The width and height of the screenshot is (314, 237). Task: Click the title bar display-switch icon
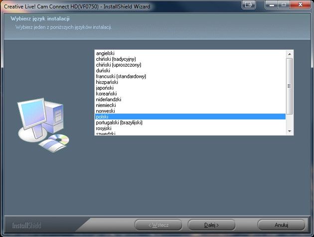(249, 4)
